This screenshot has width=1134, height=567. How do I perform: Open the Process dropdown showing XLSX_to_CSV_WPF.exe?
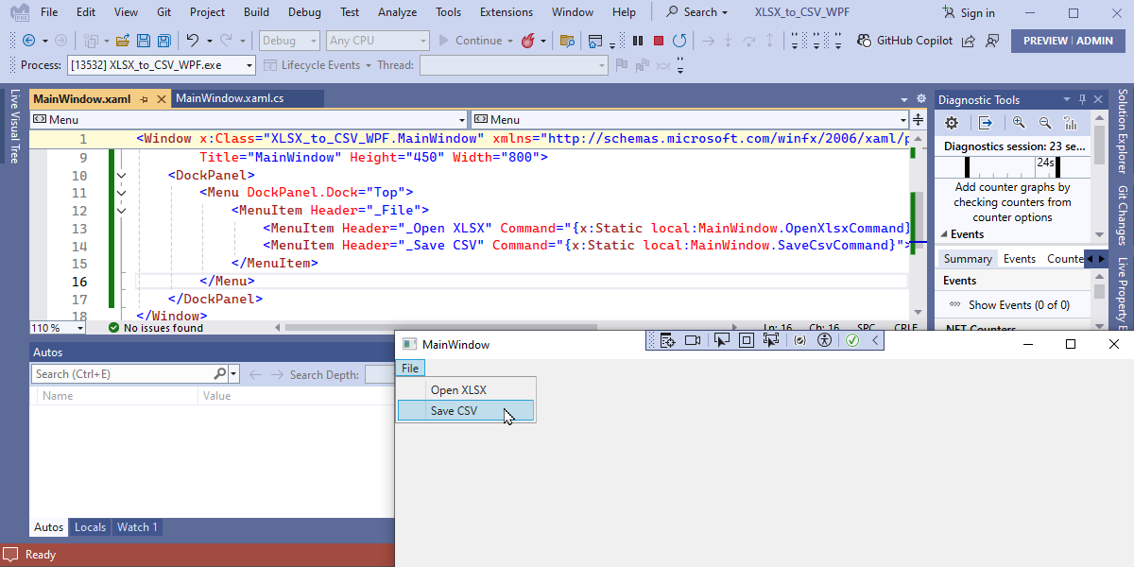[x=161, y=65]
